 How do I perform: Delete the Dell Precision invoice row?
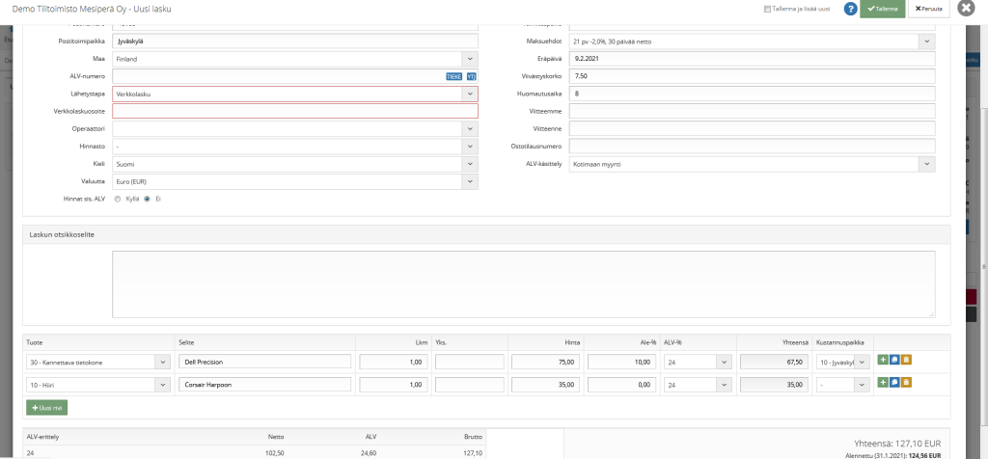[906, 361]
